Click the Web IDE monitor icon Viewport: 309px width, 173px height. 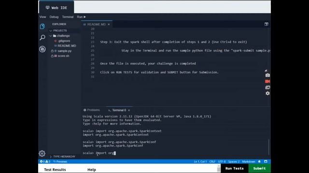coord(47,8)
